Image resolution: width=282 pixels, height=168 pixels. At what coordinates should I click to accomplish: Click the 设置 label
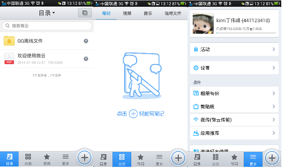point(205,68)
